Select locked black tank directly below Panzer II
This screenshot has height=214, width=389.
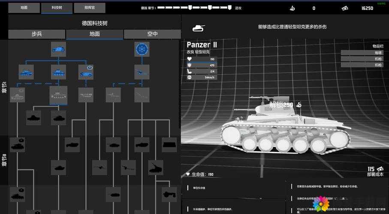(58, 118)
